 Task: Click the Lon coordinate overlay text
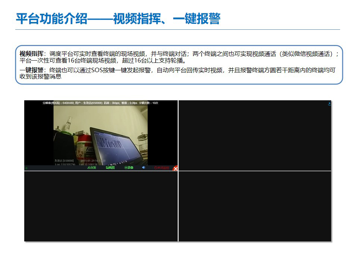click(65, 164)
